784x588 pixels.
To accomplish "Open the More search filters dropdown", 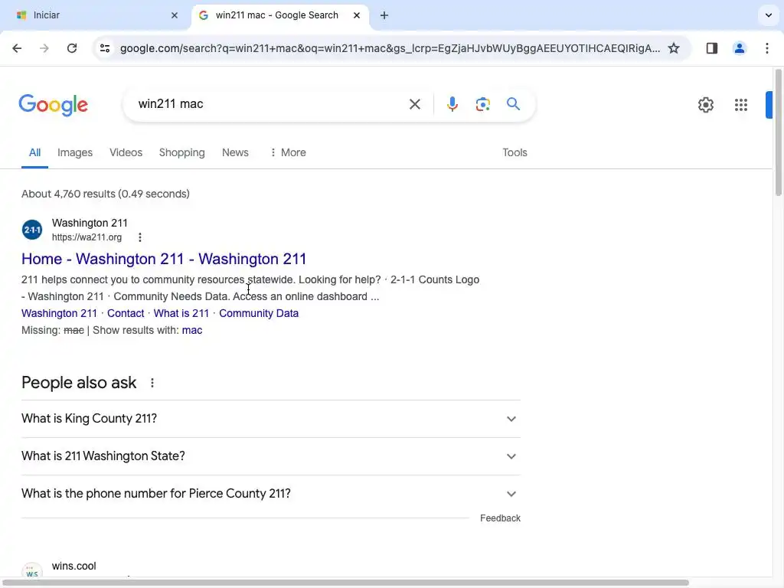I will pyautogui.click(x=288, y=152).
